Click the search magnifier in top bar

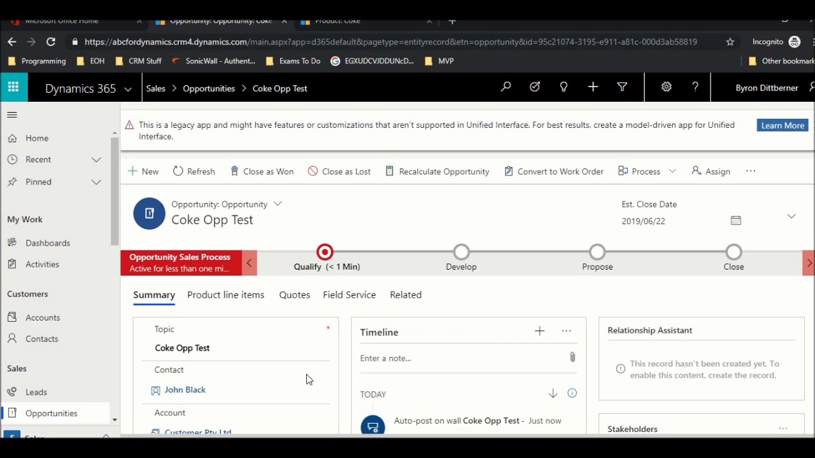coord(506,87)
